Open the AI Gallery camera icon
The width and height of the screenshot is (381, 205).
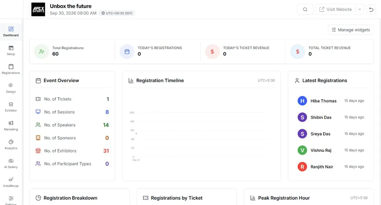[x=11, y=161]
